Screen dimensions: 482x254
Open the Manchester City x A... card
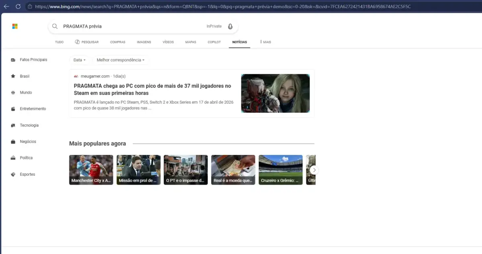(x=91, y=170)
